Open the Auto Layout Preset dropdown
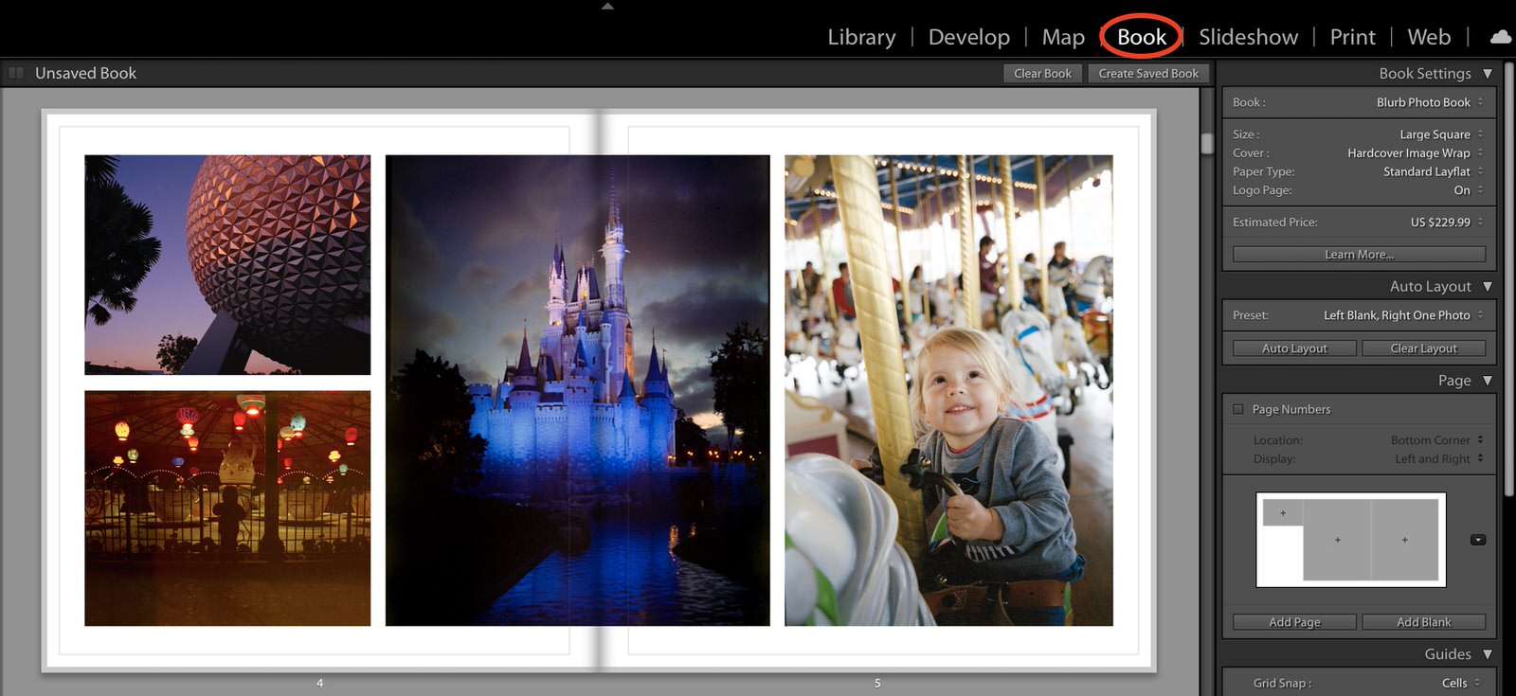The height and width of the screenshot is (696, 1516). click(x=1401, y=315)
